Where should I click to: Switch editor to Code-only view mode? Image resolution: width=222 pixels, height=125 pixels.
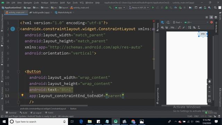click(207, 17)
